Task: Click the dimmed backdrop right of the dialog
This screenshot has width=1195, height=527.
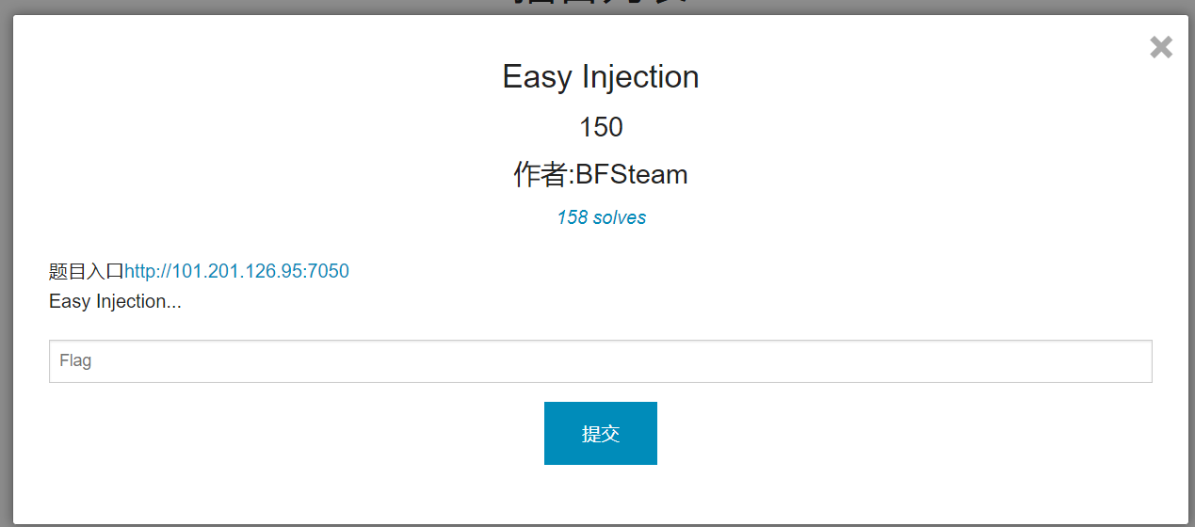Action: tap(1191, 263)
